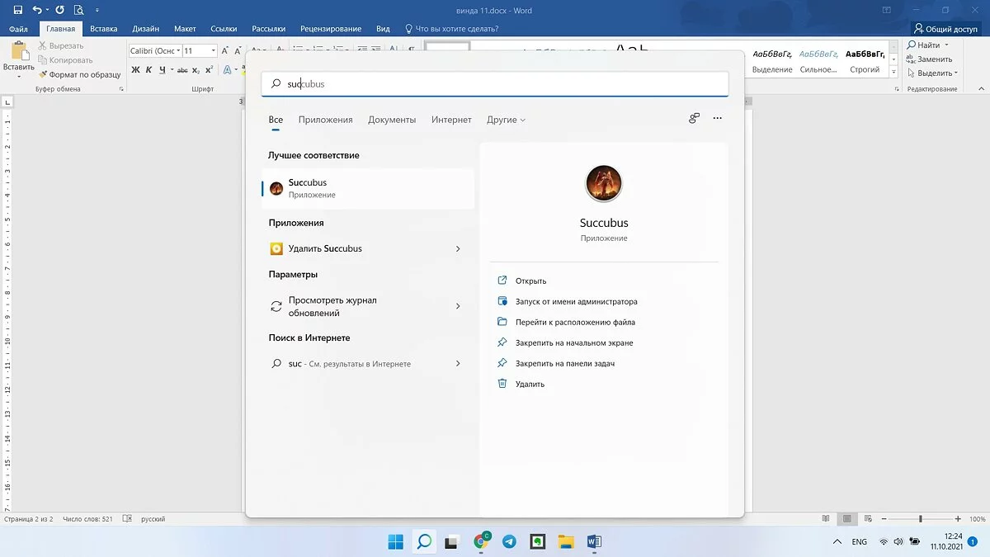Click the zoom slider in status bar
Screen dimensions: 990x557
tap(921, 519)
